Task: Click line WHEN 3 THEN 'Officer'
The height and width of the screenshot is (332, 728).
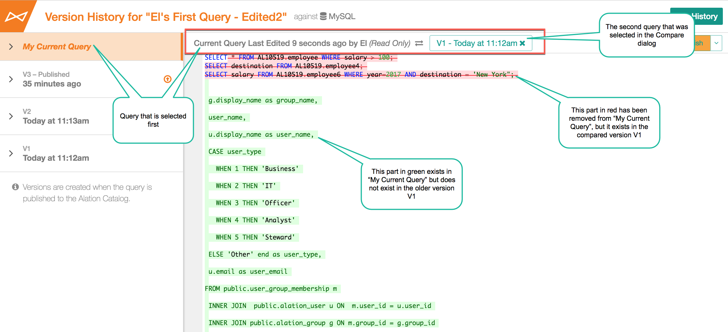Action: (255, 203)
